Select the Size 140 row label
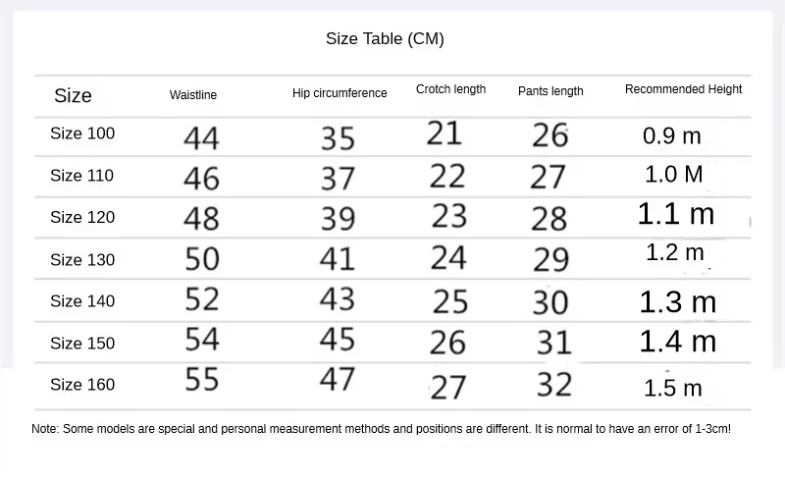 (82, 301)
